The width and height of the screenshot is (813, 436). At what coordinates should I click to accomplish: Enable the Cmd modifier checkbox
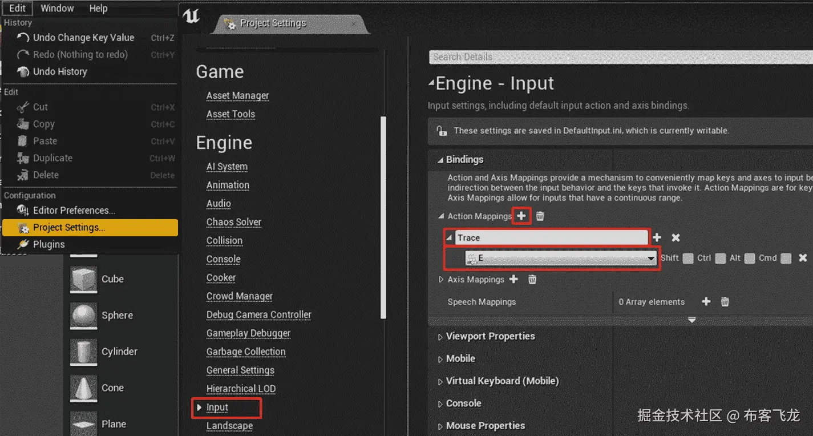click(786, 259)
